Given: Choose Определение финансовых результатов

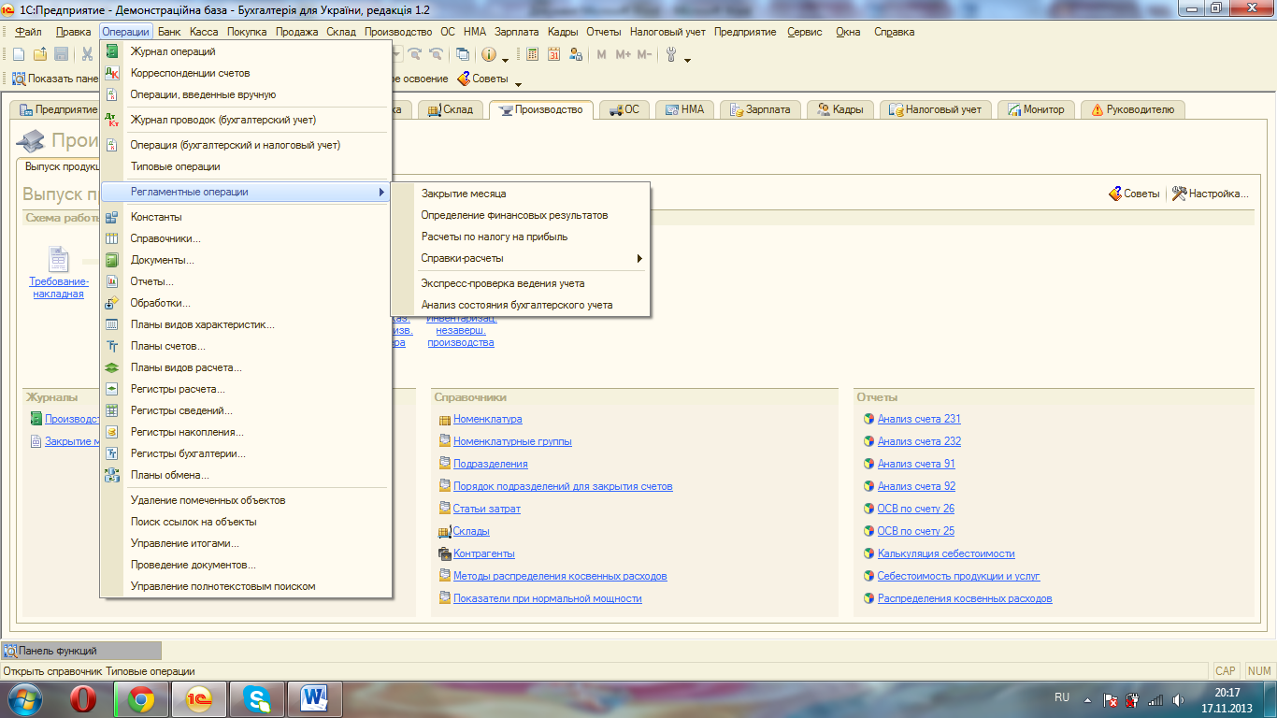Looking at the screenshot, I should pos(520,215).
